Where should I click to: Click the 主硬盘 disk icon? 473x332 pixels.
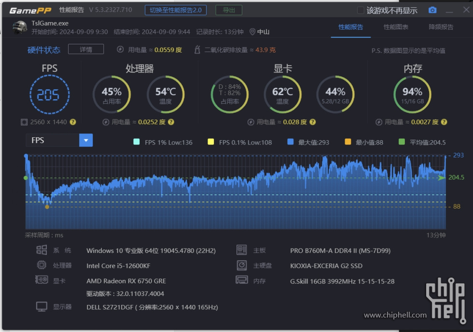click(x=242, y=265)
